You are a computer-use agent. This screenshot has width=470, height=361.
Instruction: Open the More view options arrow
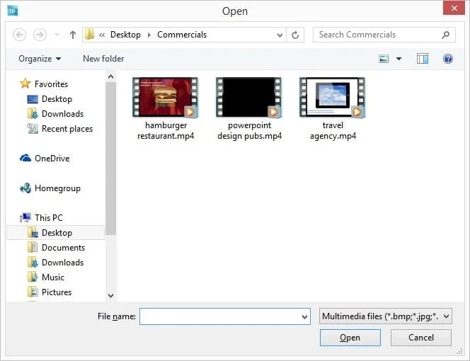point(399,59)
